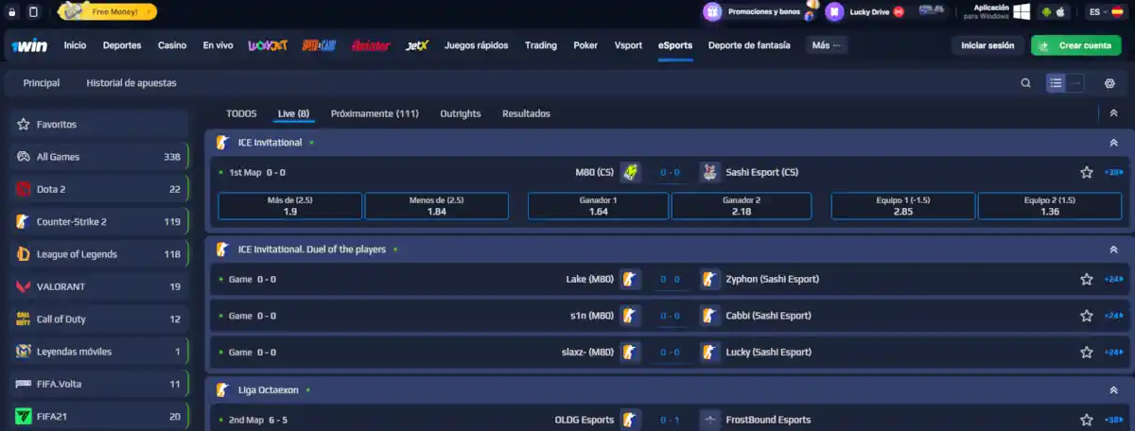Click Iniciar sesión

point(987,45)
